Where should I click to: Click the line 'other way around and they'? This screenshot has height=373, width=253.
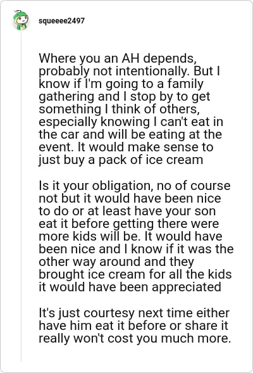[x=116, y=262]
